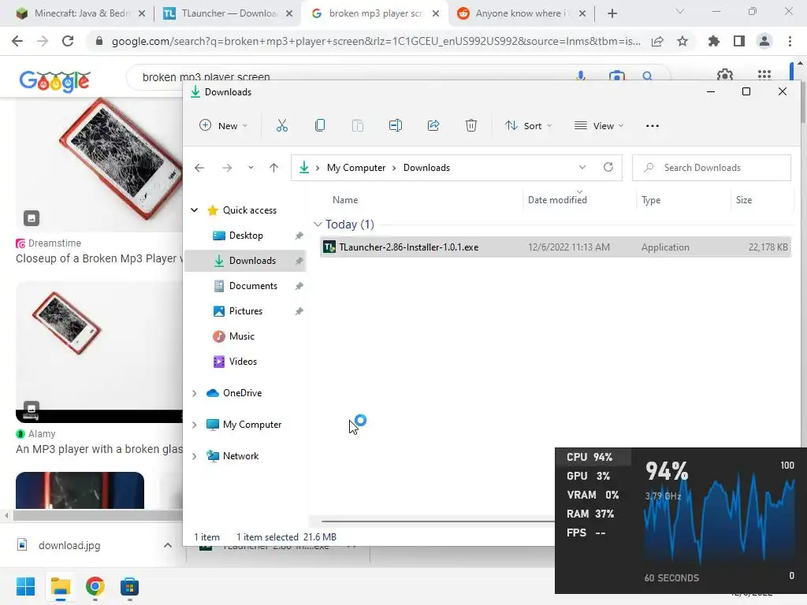Sort by Type column header
Viewport: 807px width, 605px height.
(651, 200)
